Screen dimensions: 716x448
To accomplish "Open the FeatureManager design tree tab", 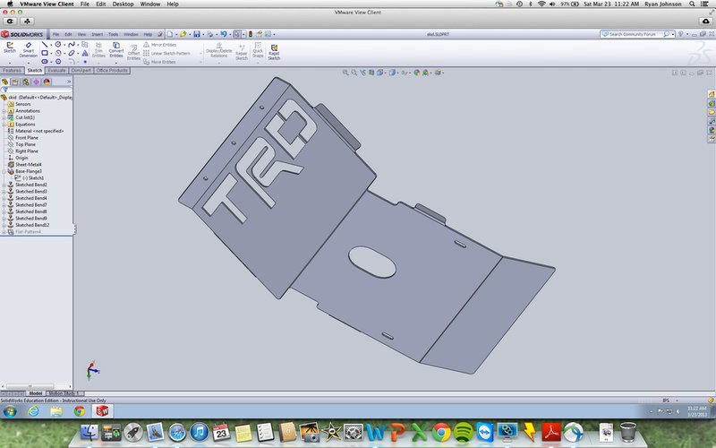I will pyautogui.click(x=4, y=82).
